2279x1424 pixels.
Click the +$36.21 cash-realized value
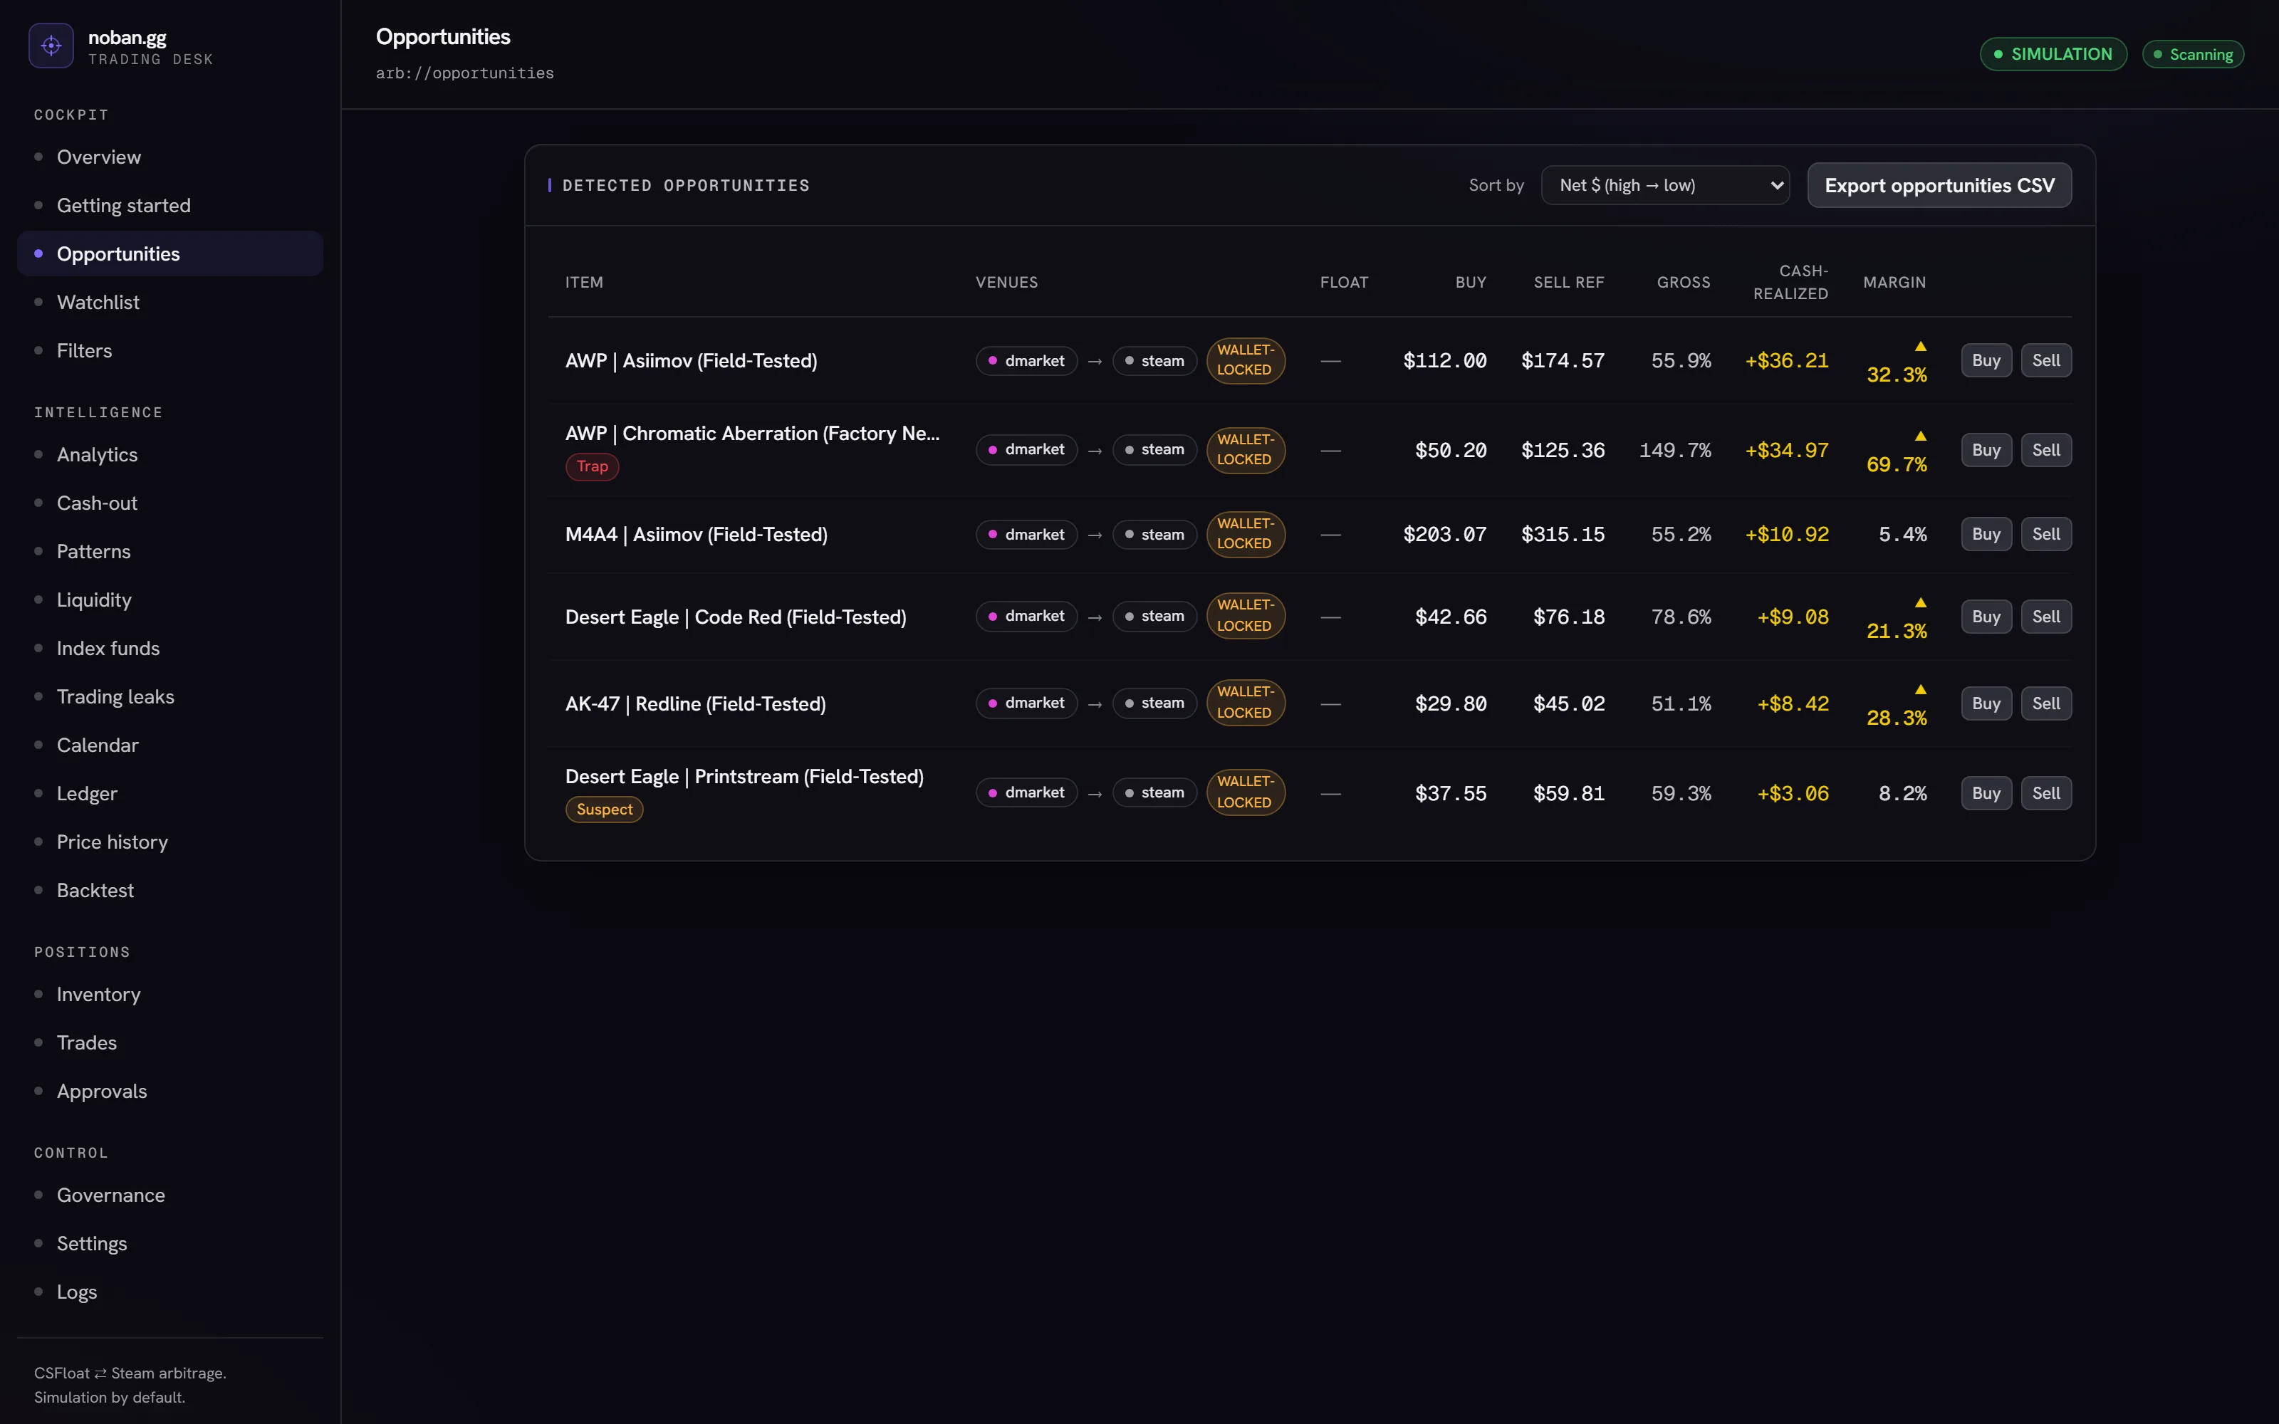pyautogui.click(x=1786, y=361)
